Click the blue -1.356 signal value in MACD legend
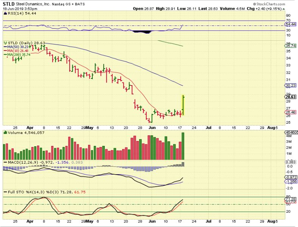The image size is (298, 227). click(x=62, y=163)
